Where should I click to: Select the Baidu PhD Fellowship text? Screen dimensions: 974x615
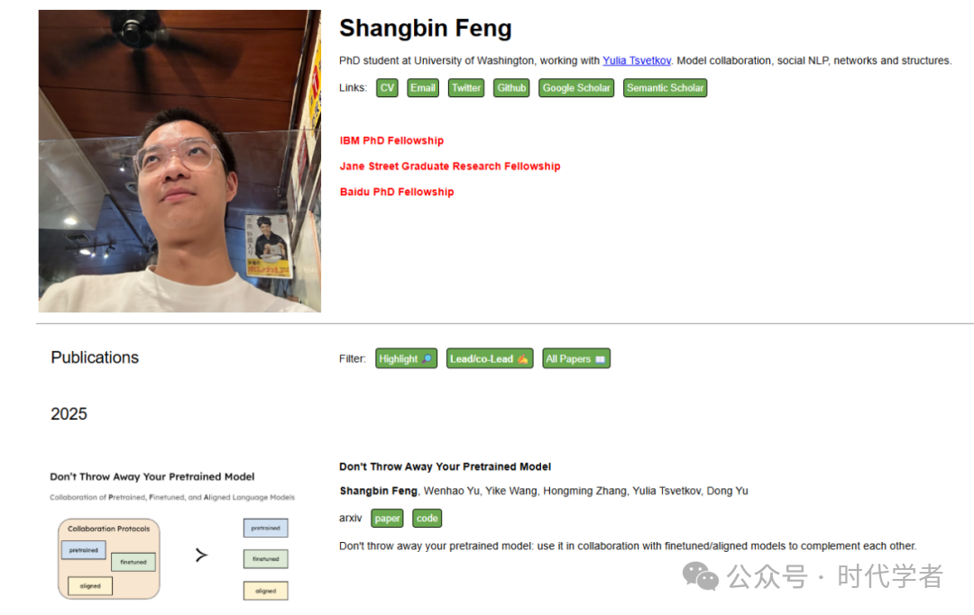coord(397,192)
